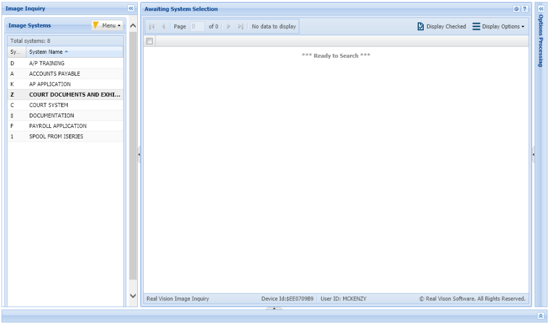Select COURT DOCUMENTS AND EXHI... row

point(65,94)
